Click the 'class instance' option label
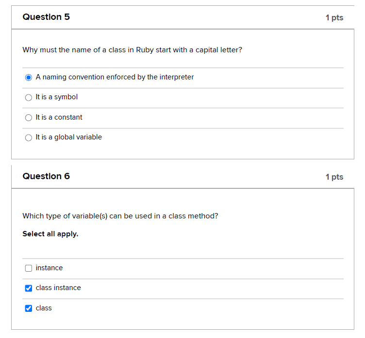Viewport: 365px width, 338px height. 58,288
